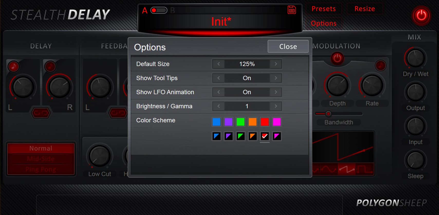Select the dark red checked color scheme
The width and height of the screenshot is (439, 215).
coord(265,136)
